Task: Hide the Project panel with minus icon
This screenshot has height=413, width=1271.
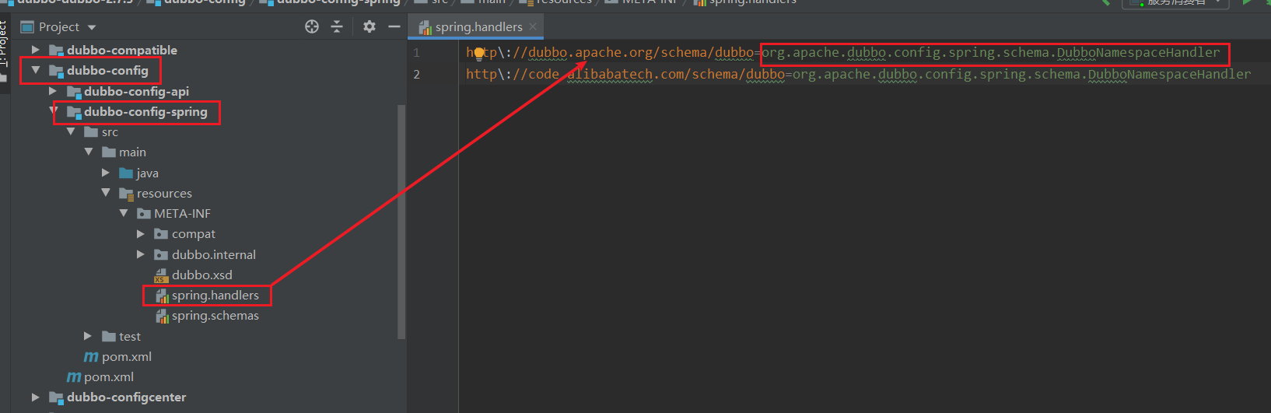Action: tap(394, 26)
